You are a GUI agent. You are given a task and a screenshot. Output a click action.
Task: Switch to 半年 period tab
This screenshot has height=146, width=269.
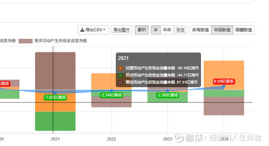click(x=167, y=30)
